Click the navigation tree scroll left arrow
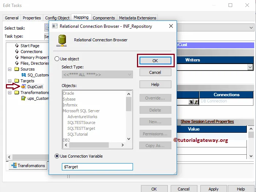Viewport: 256px width, 192px height. [9, 157]
